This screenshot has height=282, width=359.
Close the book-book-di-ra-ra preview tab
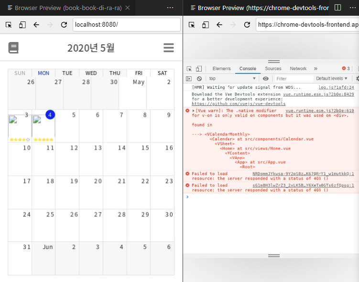[x=128, y=8]
